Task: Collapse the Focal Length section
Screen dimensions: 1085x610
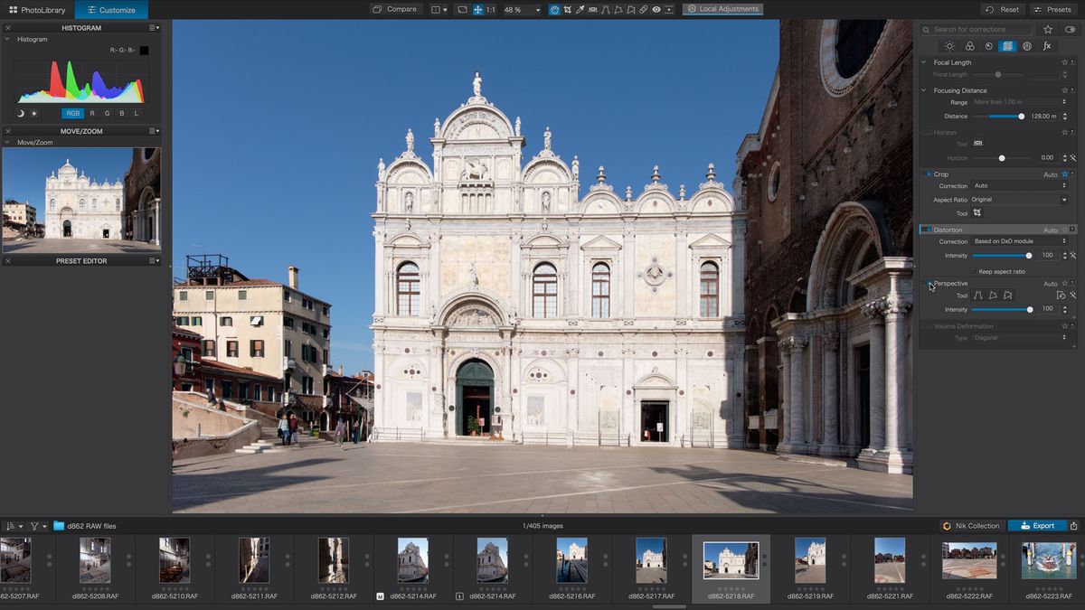Action: pyautogui.click(x=924, y=62)
